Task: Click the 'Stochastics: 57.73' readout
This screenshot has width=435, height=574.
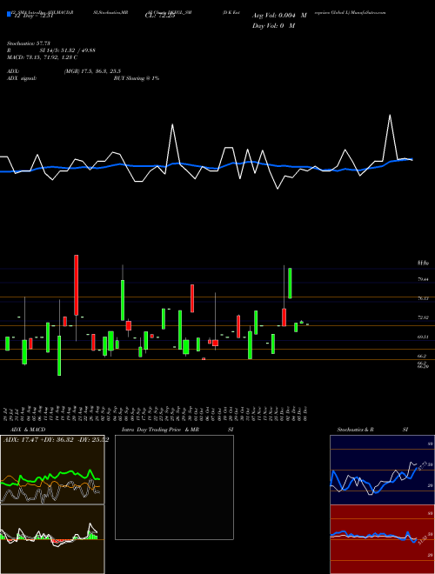Action: [x=29, y=43]
